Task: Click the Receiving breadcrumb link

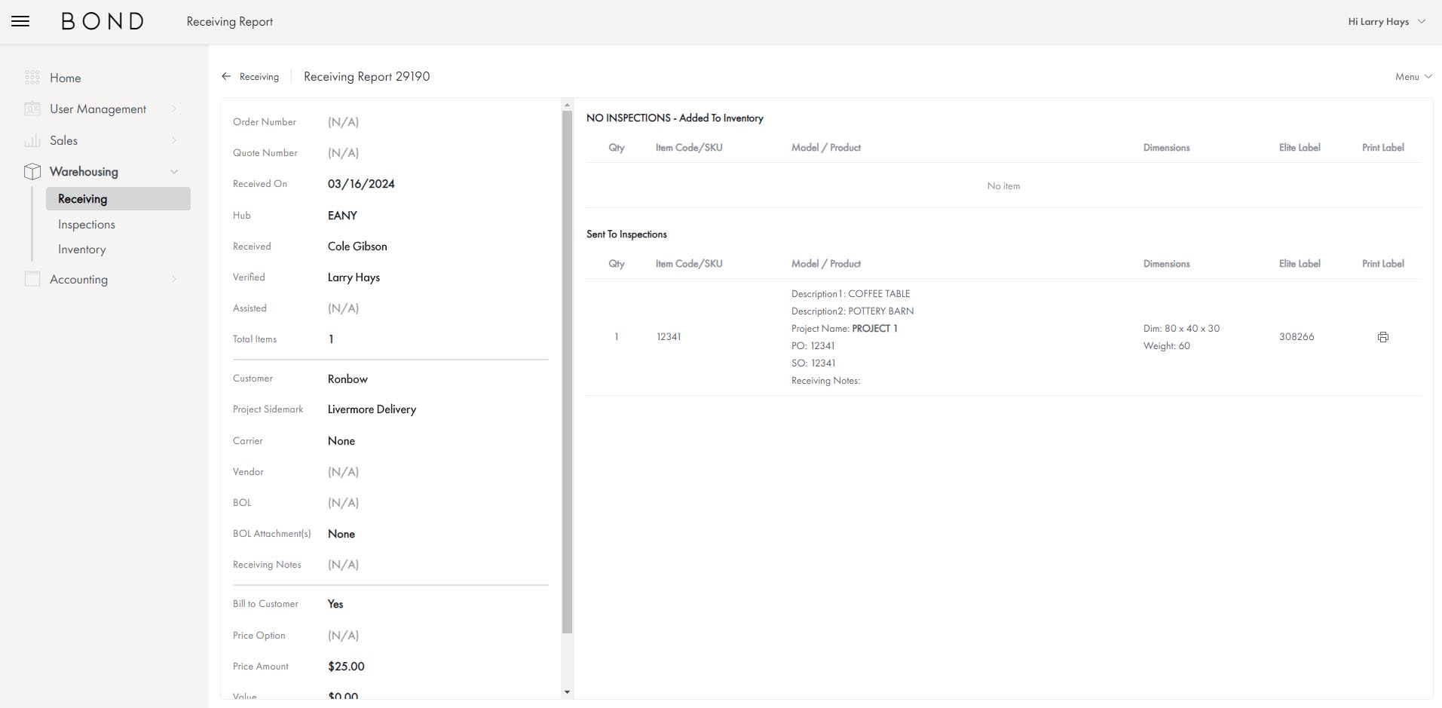Action: (259, 76)
